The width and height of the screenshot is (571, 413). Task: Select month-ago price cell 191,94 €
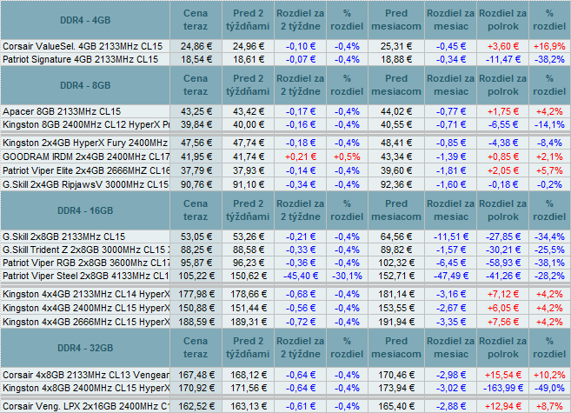(x=396, y=322)
